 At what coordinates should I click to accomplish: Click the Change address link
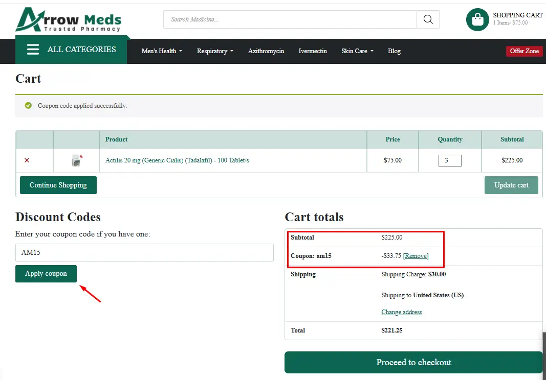point(402,312)
